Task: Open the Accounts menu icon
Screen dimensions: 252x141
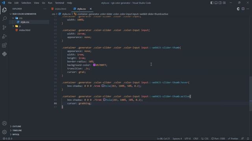Action: [4, 123]
